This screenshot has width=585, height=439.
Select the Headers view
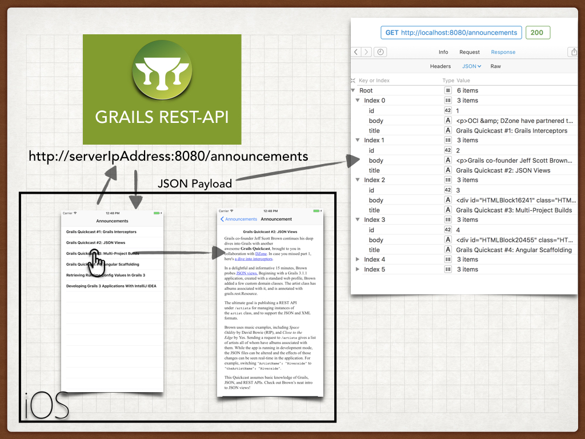tap(440, 66)
